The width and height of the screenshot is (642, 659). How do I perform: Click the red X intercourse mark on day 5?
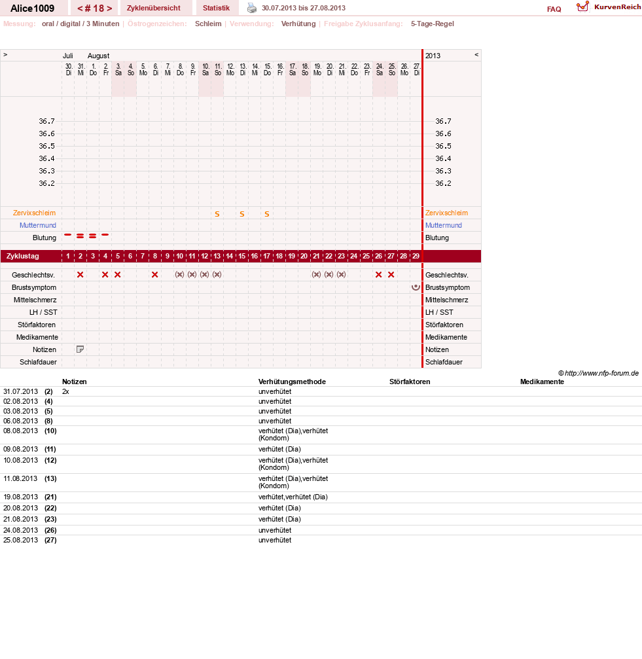(x=118, y=274)
